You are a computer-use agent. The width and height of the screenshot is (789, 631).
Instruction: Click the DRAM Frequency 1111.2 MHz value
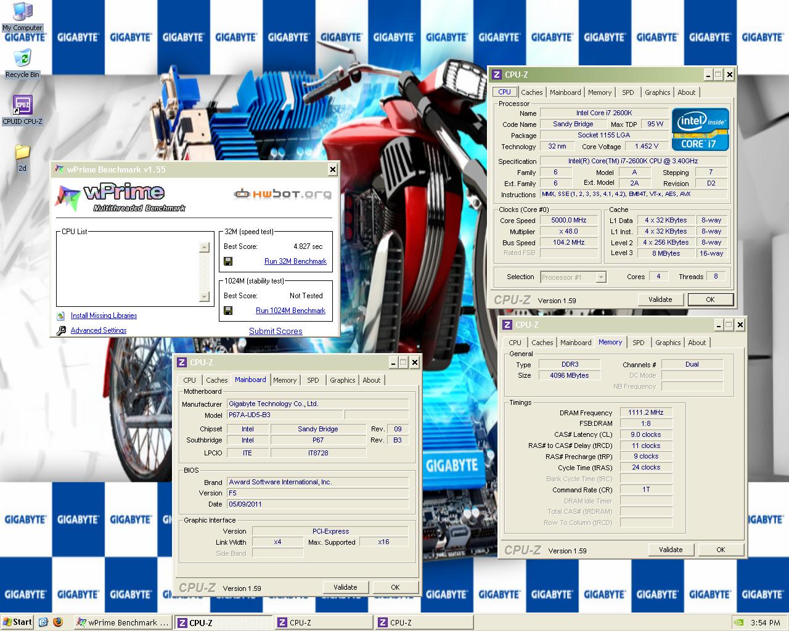(646, 412)
